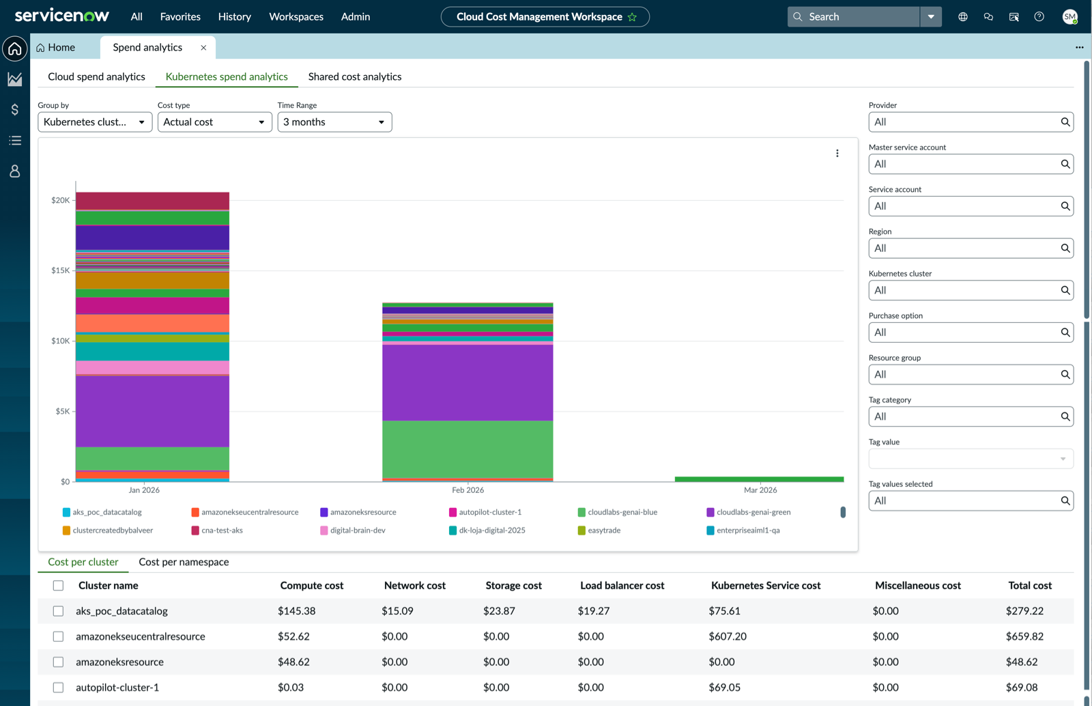Check the aks_poc_datacatalog row checkbox
Viewport: 1092px width, 706px height.
(x=58, y=611)
